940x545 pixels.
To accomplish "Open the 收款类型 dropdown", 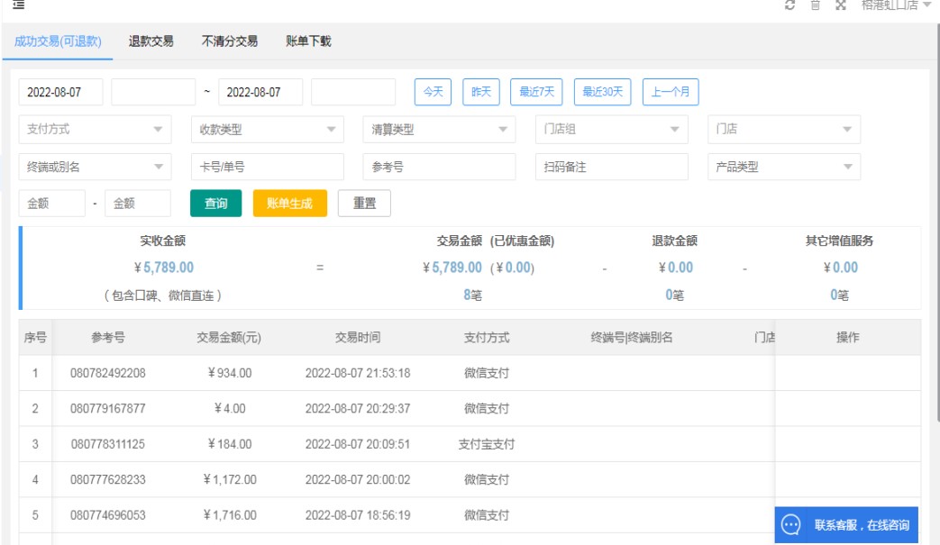I will (267, 130).
